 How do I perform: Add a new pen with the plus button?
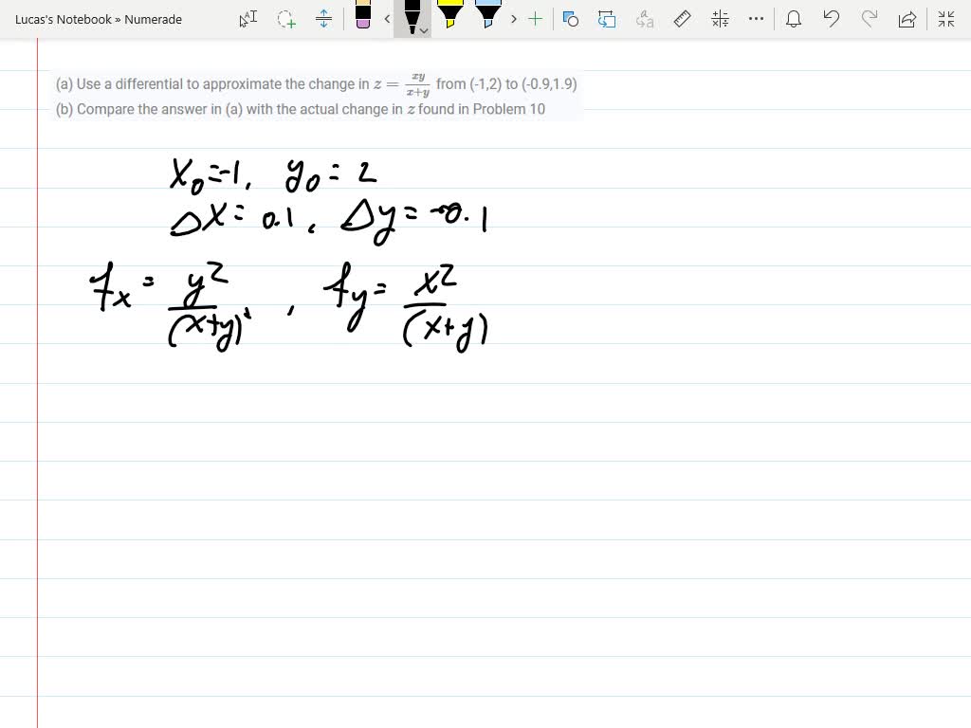[535, 19]
